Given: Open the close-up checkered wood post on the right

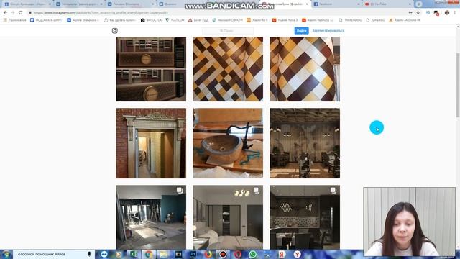Looking at the screenshot, I should pos(305,69).
